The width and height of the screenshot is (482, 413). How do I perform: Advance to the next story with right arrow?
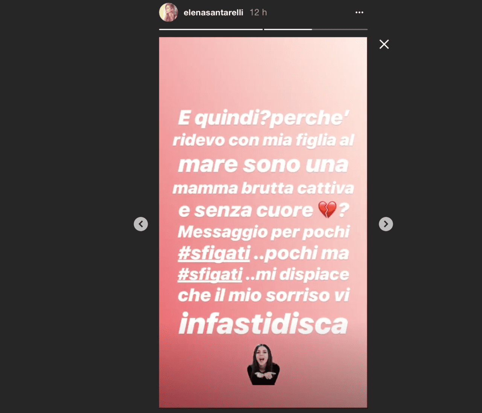tap(386, 224)
